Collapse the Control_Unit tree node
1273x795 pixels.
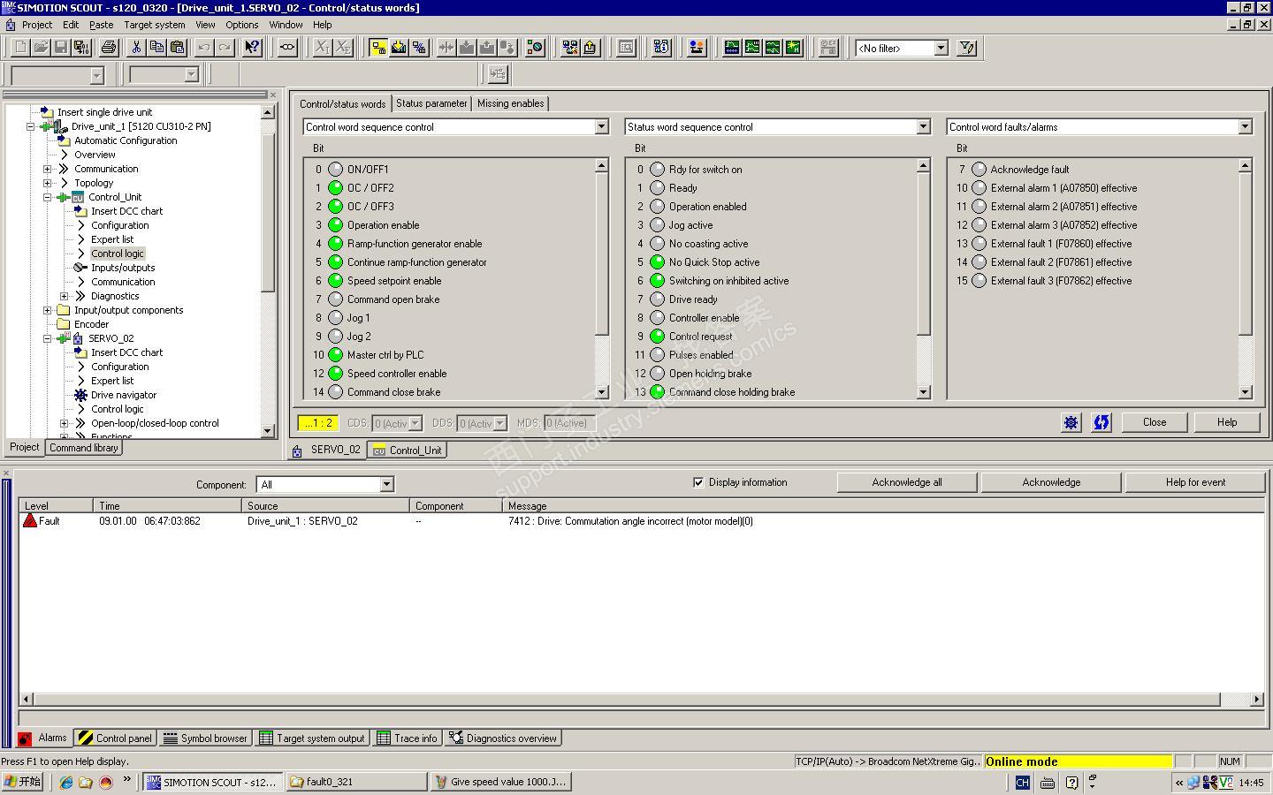tap(48, 197)
